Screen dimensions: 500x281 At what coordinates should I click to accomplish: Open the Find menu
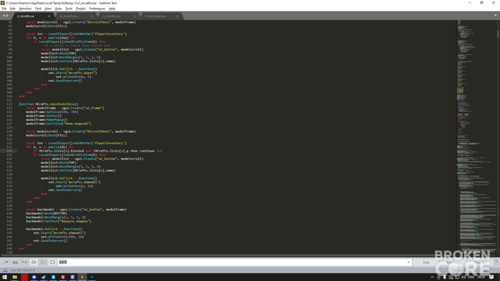(x=38, y=9)
